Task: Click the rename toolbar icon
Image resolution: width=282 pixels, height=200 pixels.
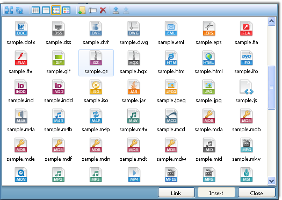Action: (x=92, y=10)
